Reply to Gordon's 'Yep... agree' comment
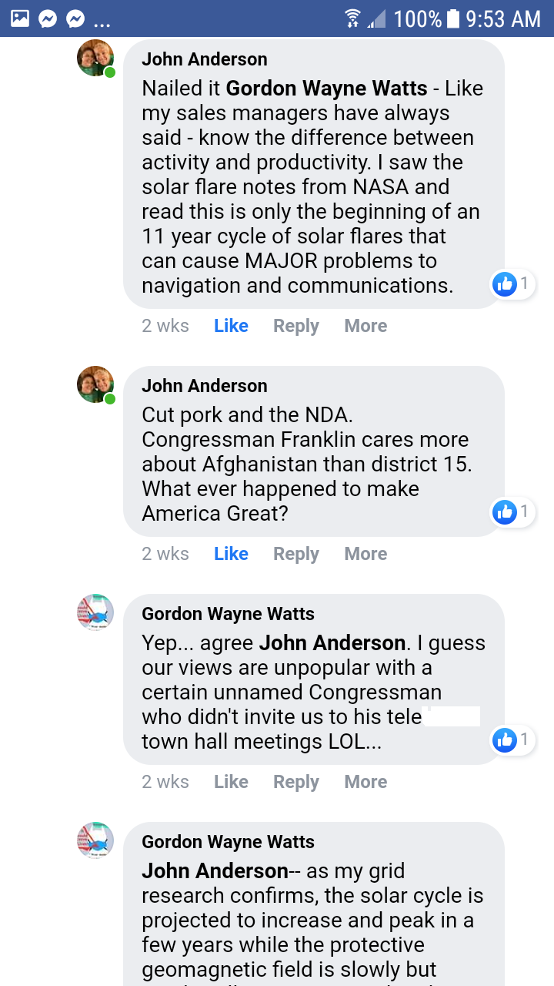554x986 pixels. pos(296,782)
